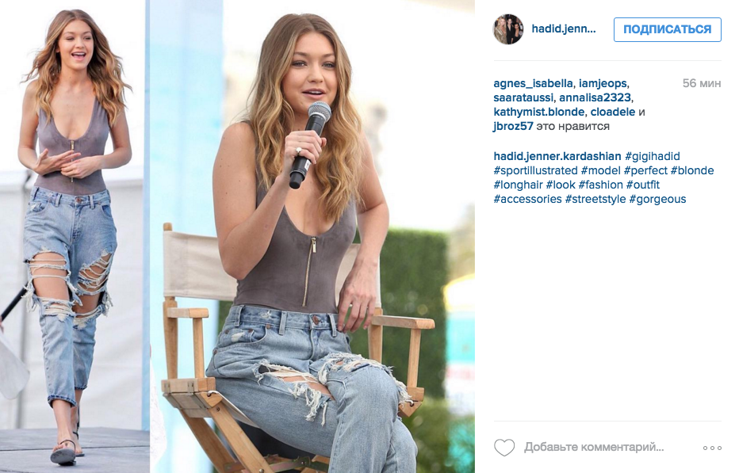Open the hadid.jenner.kardashian caption author link
This screenshot has width=739, height=473.
click(557, 156)
